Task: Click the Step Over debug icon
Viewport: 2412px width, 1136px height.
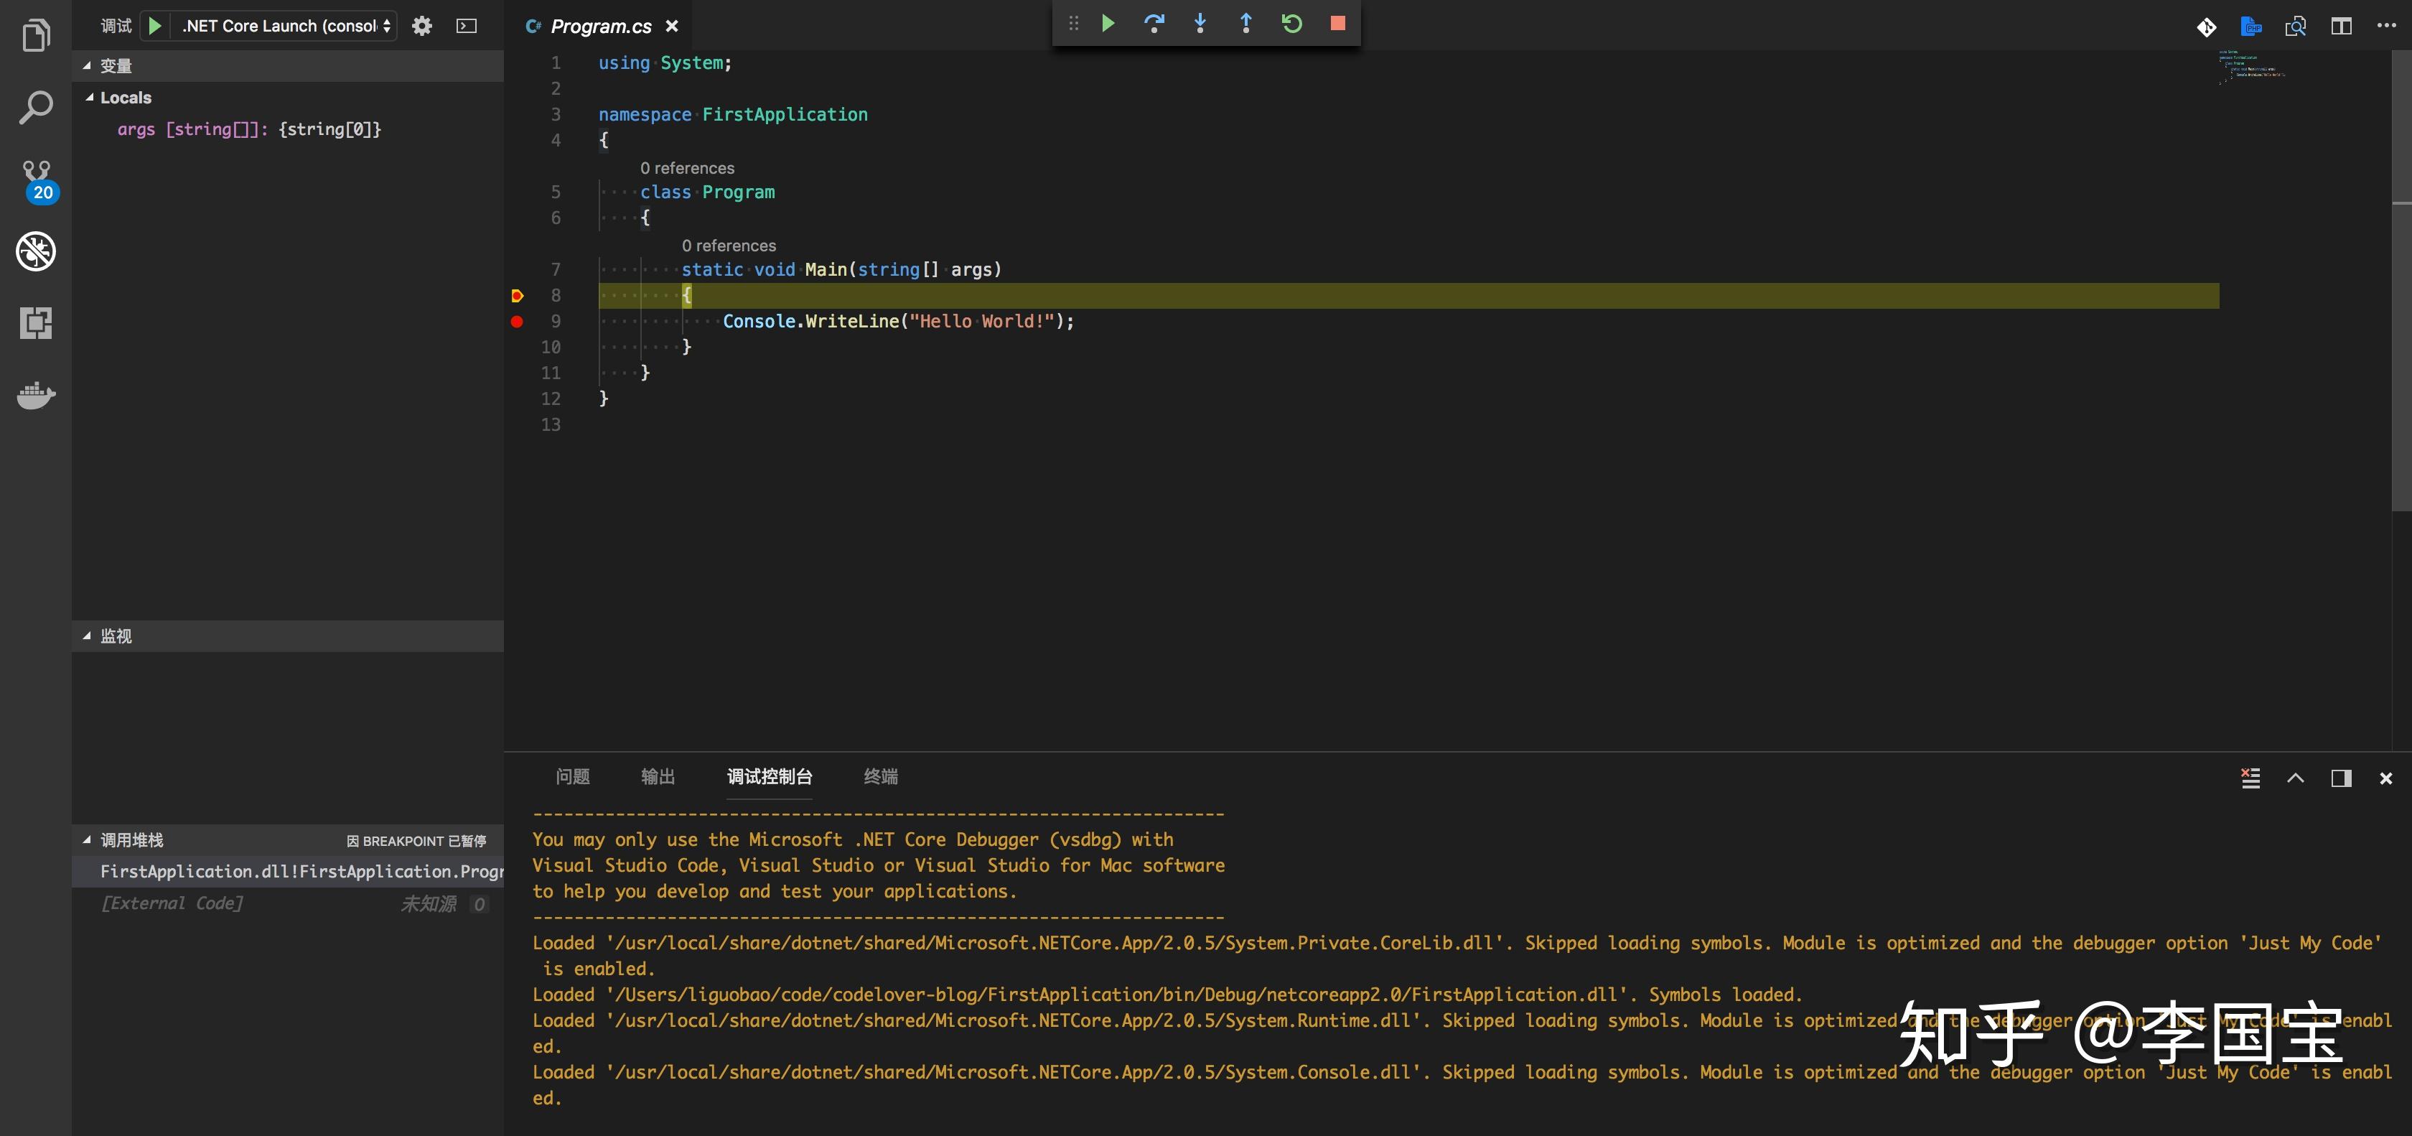Action: [x=1154, y=24]
